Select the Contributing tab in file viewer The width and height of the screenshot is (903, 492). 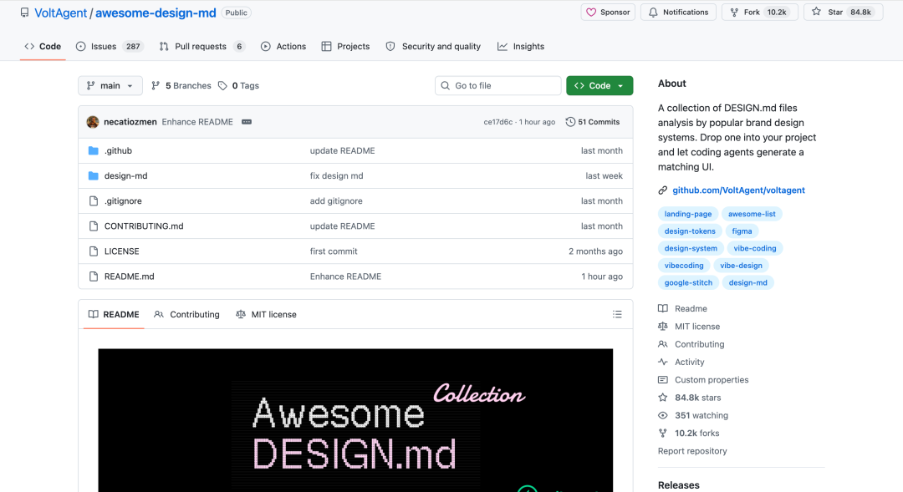pyautogui.click(x=186, y=314)
